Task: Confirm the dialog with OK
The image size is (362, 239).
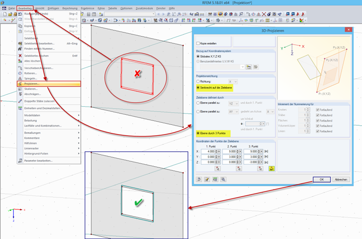Action: pyautogui.click(x=322, y=179)
